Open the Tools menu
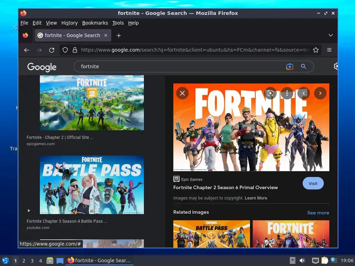355x266 pixels. click(118, 23)
